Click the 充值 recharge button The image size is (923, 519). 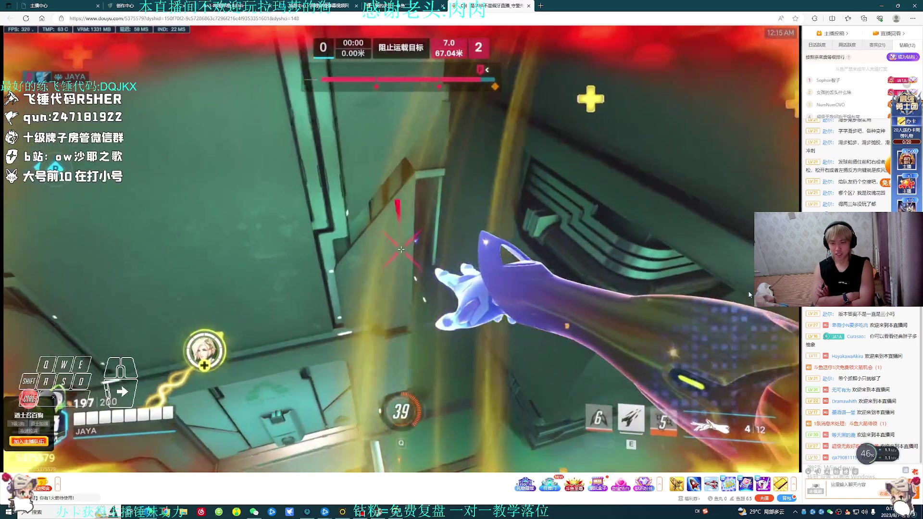[764, 498]
